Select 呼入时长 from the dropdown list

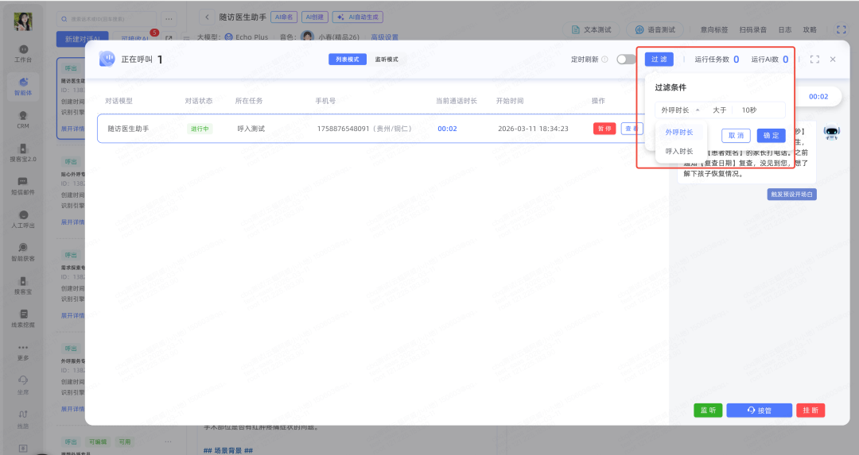(678, 151)
